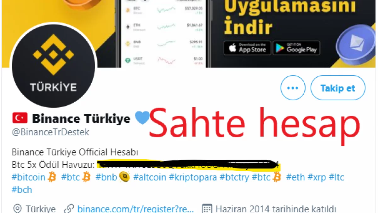The width and height of the screenshot is (378, 213).
Task: Click the Turkish flag emoji icon
Action: coord(20,118)
